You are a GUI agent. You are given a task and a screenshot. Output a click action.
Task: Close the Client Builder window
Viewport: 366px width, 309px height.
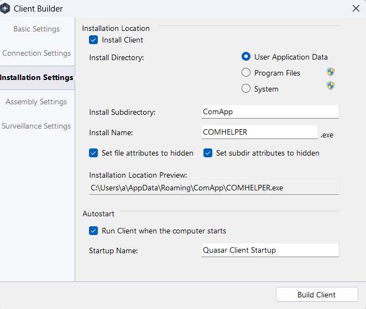(356, 9)
